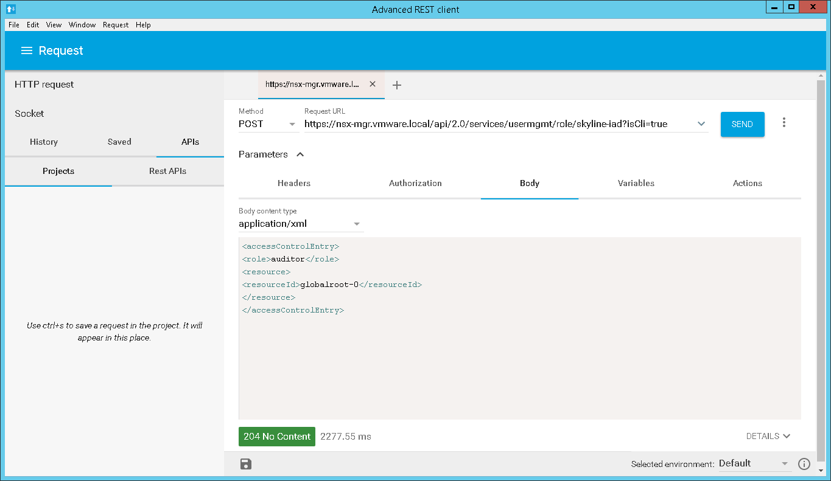
Task: Show environment info icon
Action: point(804,464)
